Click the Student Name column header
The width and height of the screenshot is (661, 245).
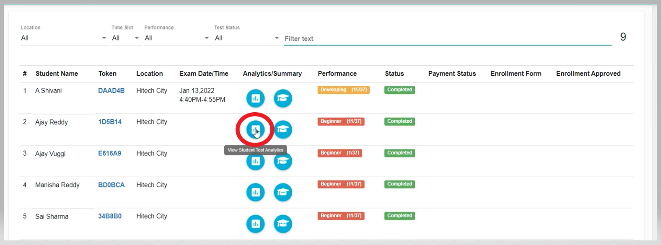pyautogui.click(x=57, y=74)
